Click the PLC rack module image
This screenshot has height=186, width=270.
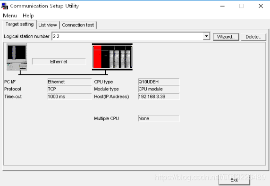[112, 57]
